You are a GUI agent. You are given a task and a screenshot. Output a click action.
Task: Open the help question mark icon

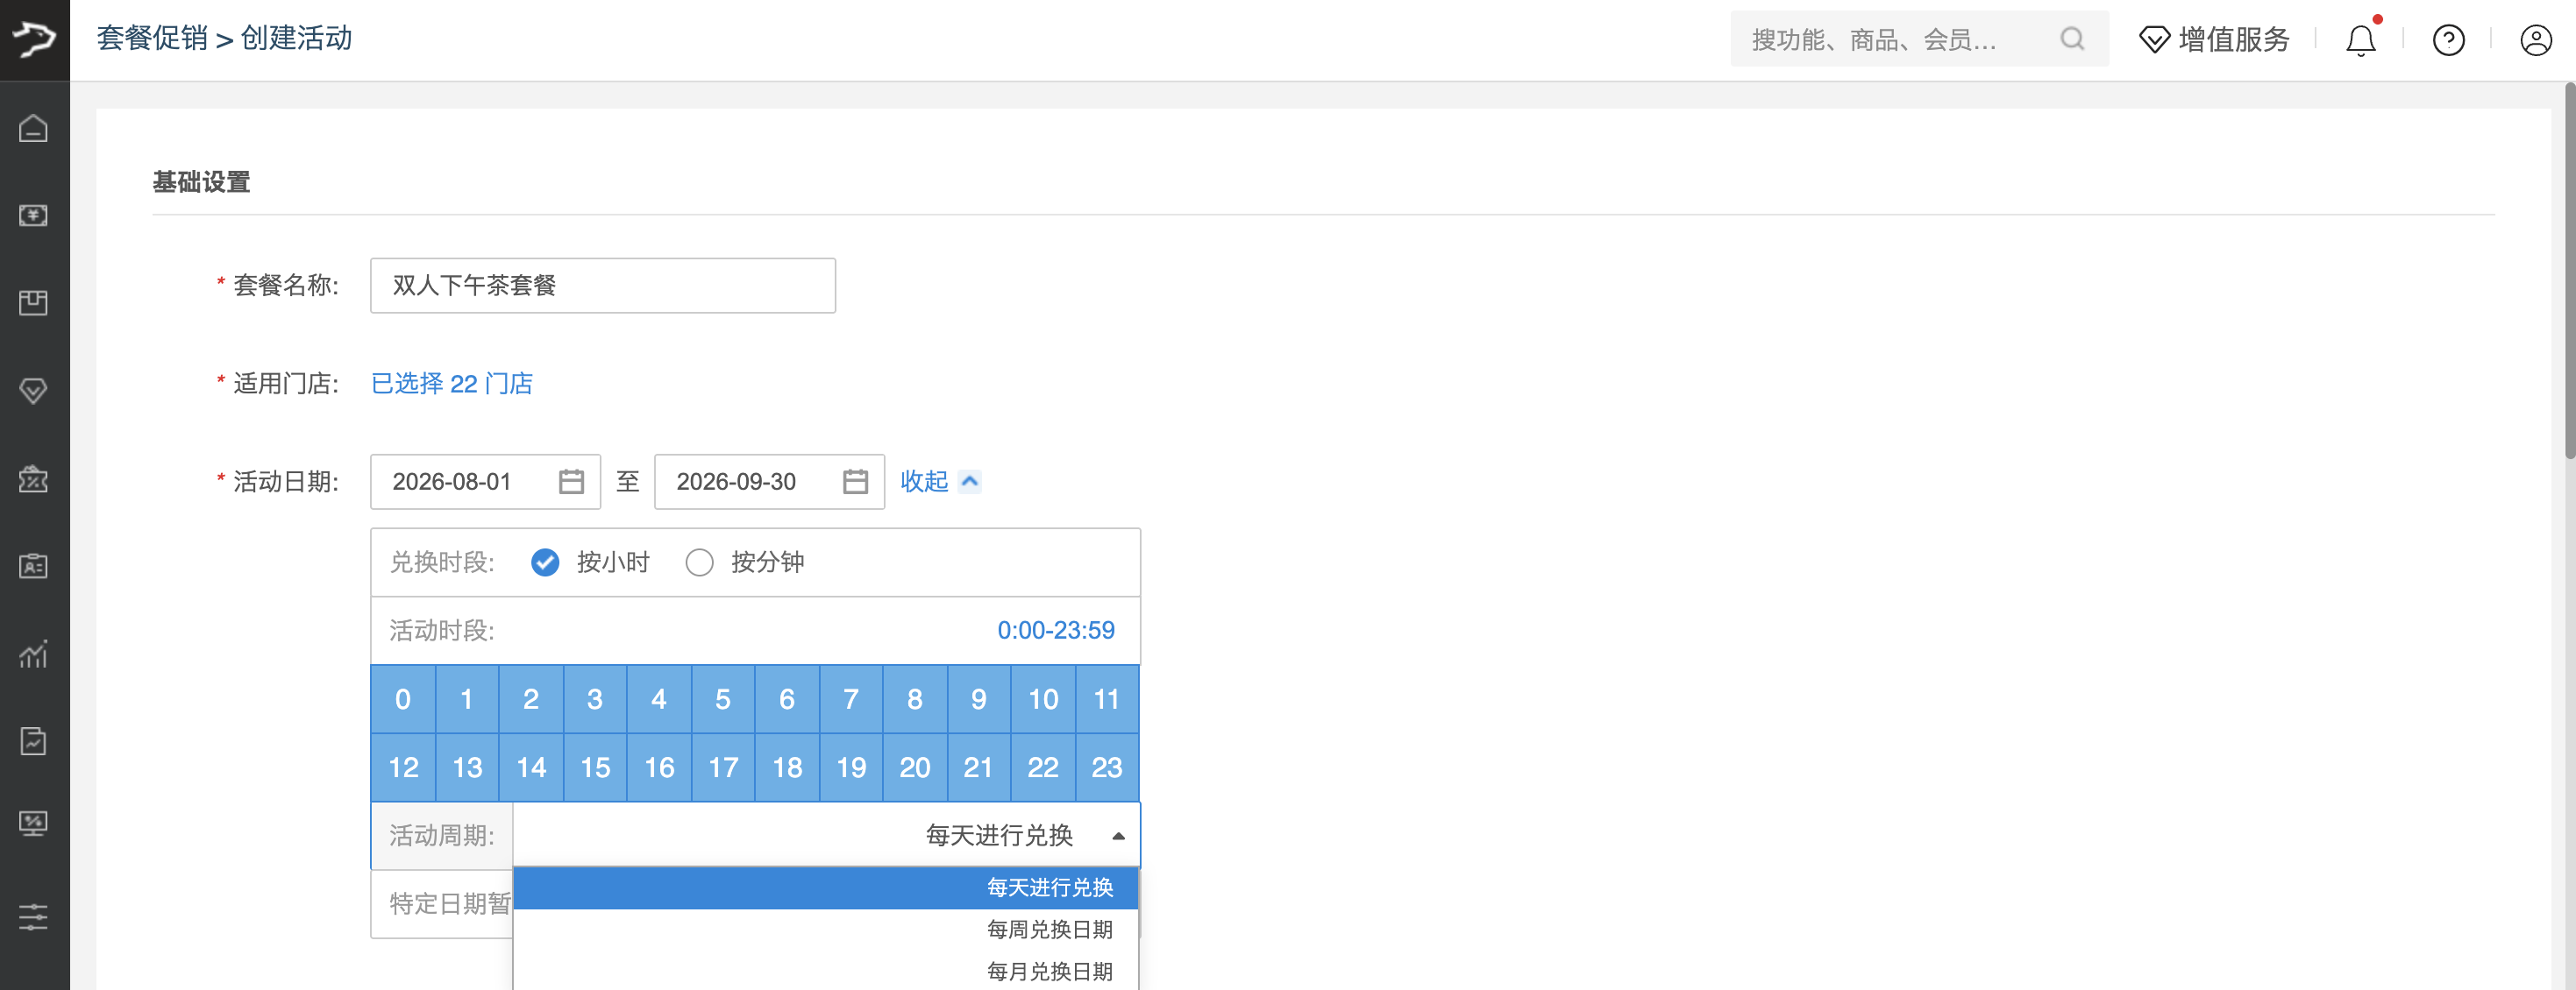[x=2448, y=40]
